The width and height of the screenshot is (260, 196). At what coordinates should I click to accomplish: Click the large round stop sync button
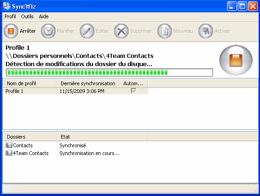click(x=236, y=60)
